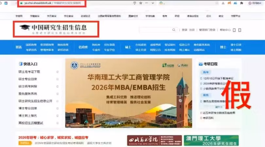Select the 统考 tag in 考研日程
Viewport: 265px width, 147px height.
(x=206, y=72)
